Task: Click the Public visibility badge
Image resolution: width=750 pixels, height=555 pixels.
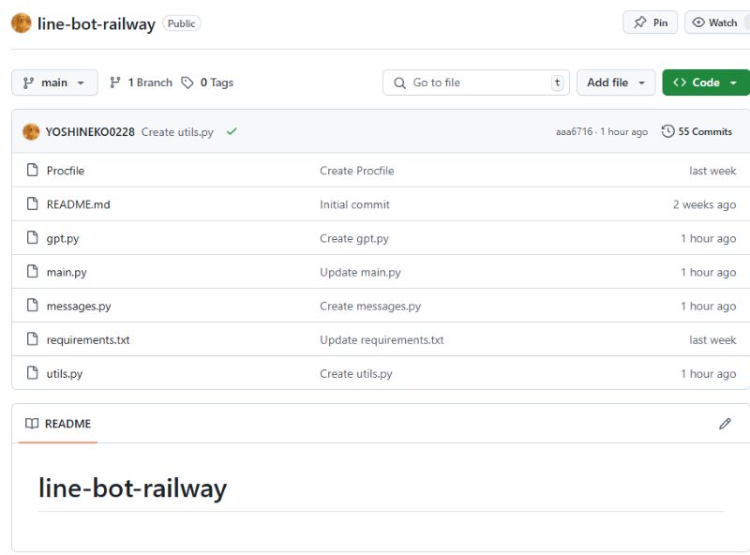Action: [181, 23]
